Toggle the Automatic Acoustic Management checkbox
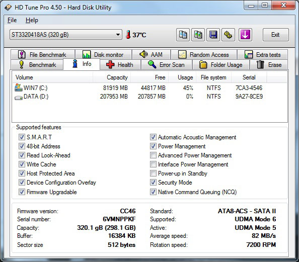Viewport: 299px width, 262px height. pos(153,137)
